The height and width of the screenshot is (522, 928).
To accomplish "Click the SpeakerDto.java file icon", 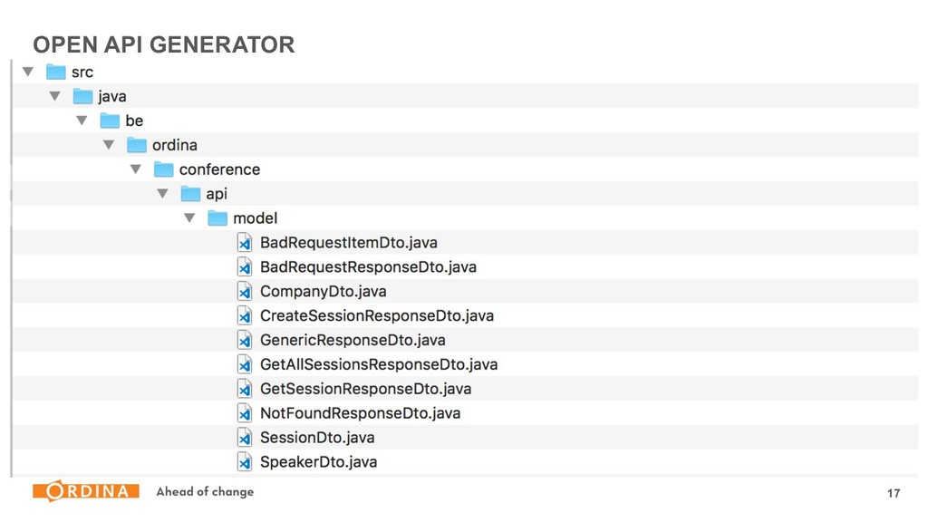I will 245,461.
